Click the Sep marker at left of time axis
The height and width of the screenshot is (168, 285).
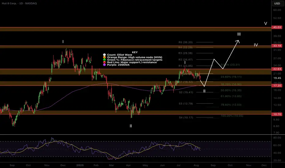(x=12, y=165)
